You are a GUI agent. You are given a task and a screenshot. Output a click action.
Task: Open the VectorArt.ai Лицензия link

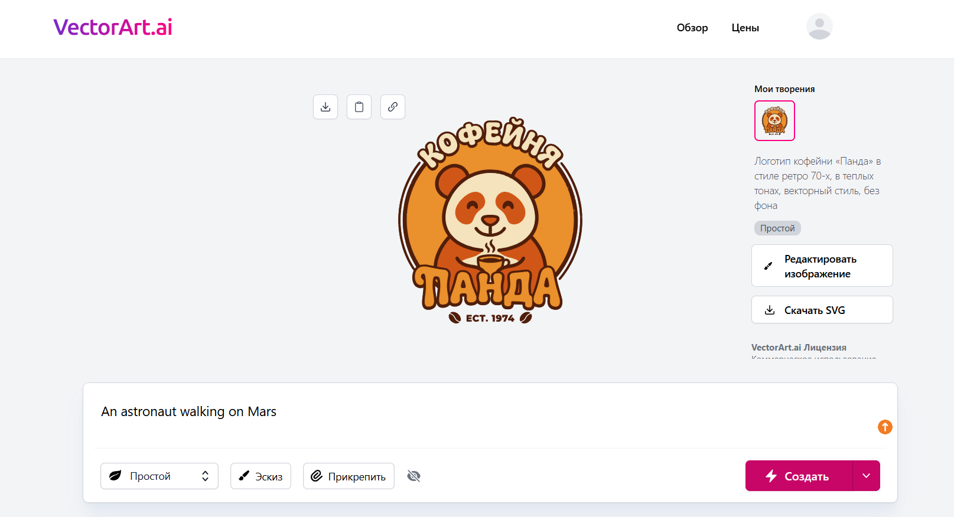click(799, 348)
